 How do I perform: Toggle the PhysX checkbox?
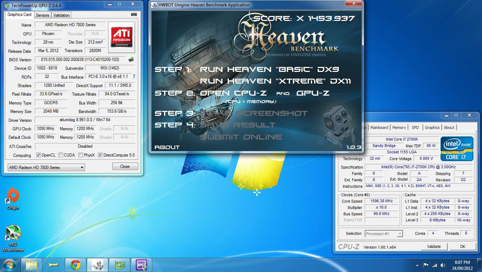click(81, 155)
